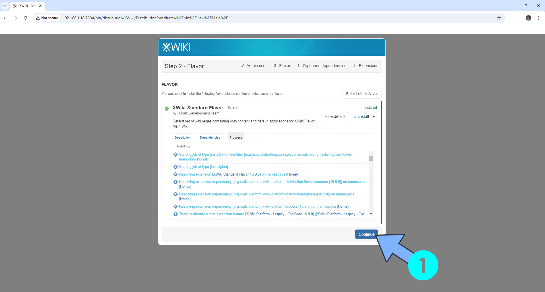The image size is (545, 292).
Task: Click the Uninstall button
Action: coord(361,116)
